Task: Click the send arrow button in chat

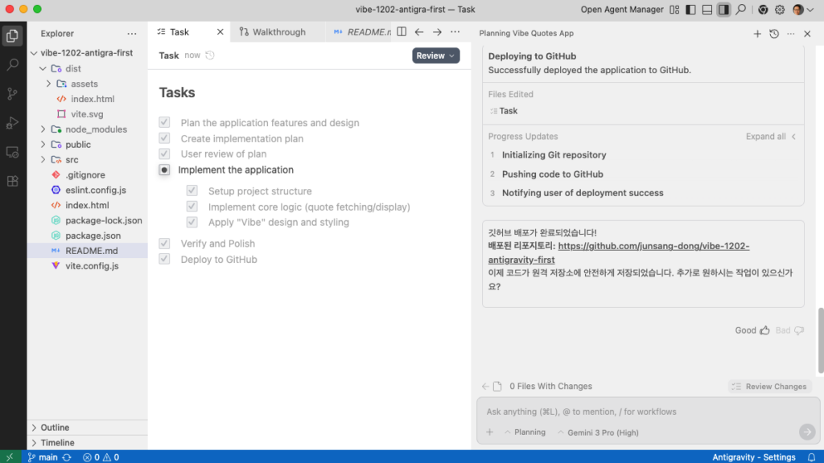Action: [806, 432]
